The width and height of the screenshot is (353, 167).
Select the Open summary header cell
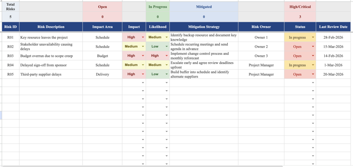point(103,7)
